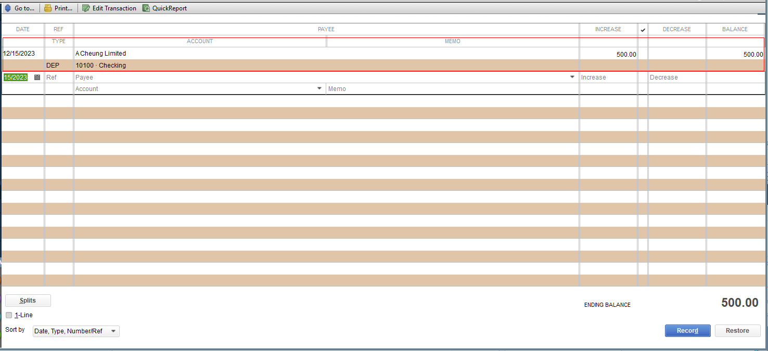Click the QuickReport toolbar label
Viewport: 768px width, 351px height.
point(170,8)
